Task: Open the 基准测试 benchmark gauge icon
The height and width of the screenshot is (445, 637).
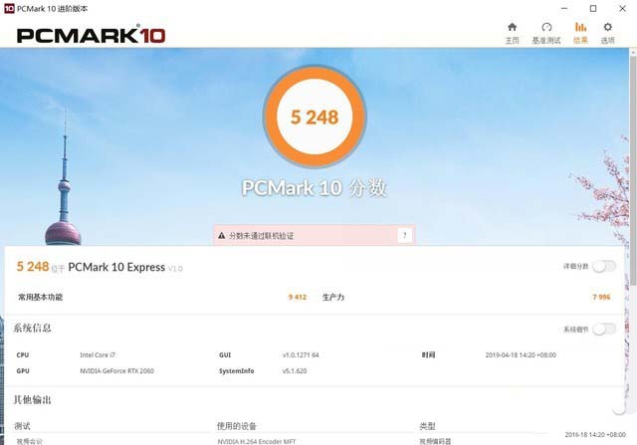Action: 546,27
